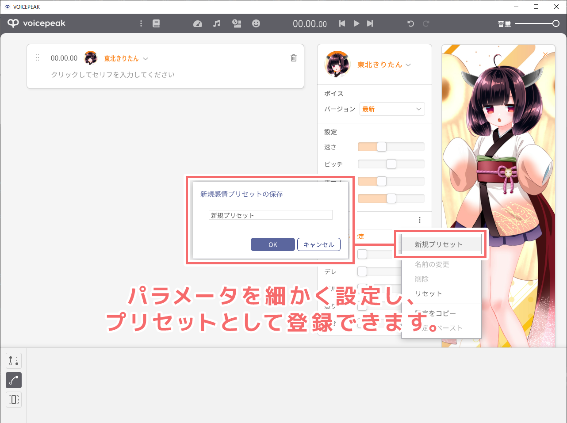
Task: Maximize the VOICEPEAK window
Action: 536,7
